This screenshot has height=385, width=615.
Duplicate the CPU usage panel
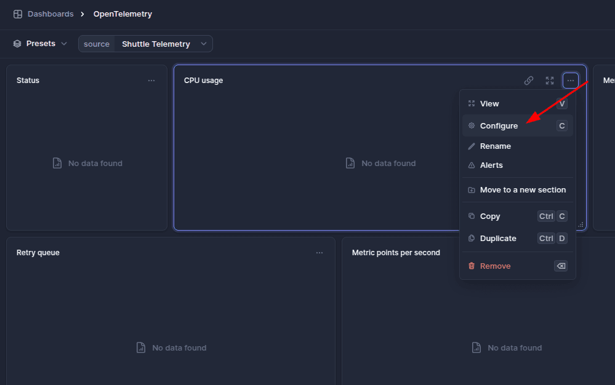pos(498,239)
